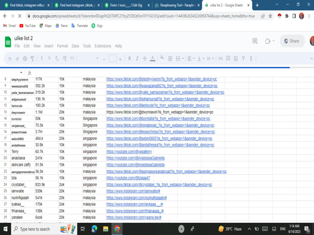Click the redo icon in toolbar
Image resolution: width=314 pixels, height=235 pixels.
click(x=17, y=59)
